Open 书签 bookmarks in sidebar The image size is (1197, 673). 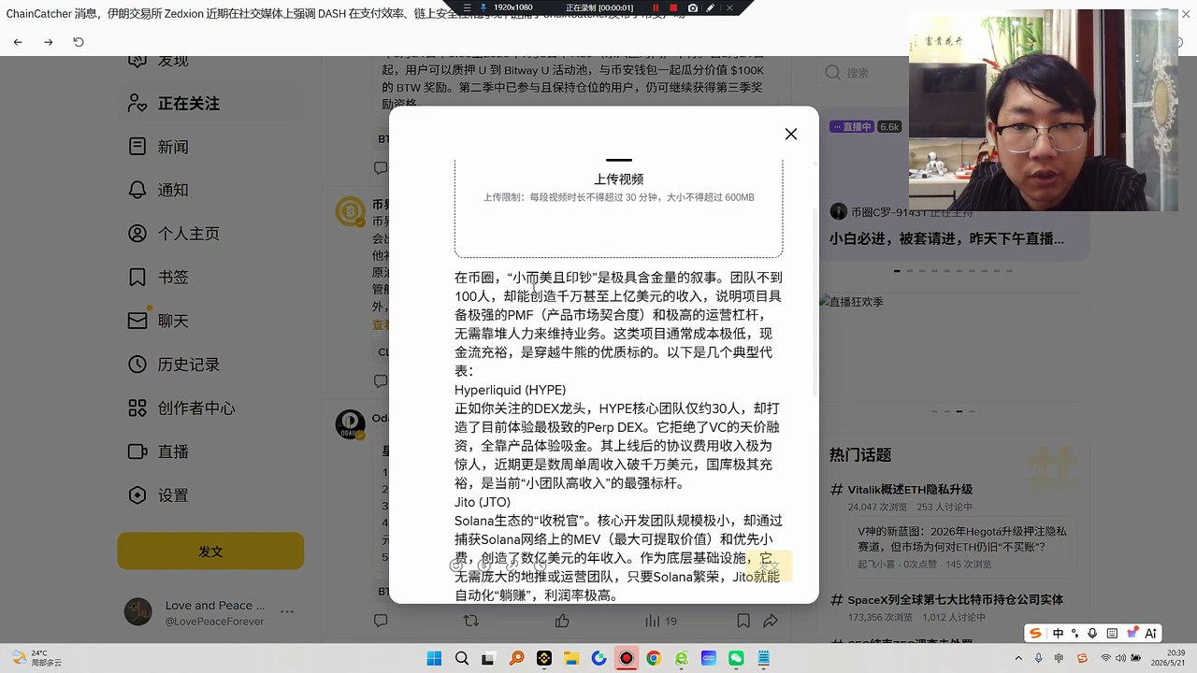[210, 277]
